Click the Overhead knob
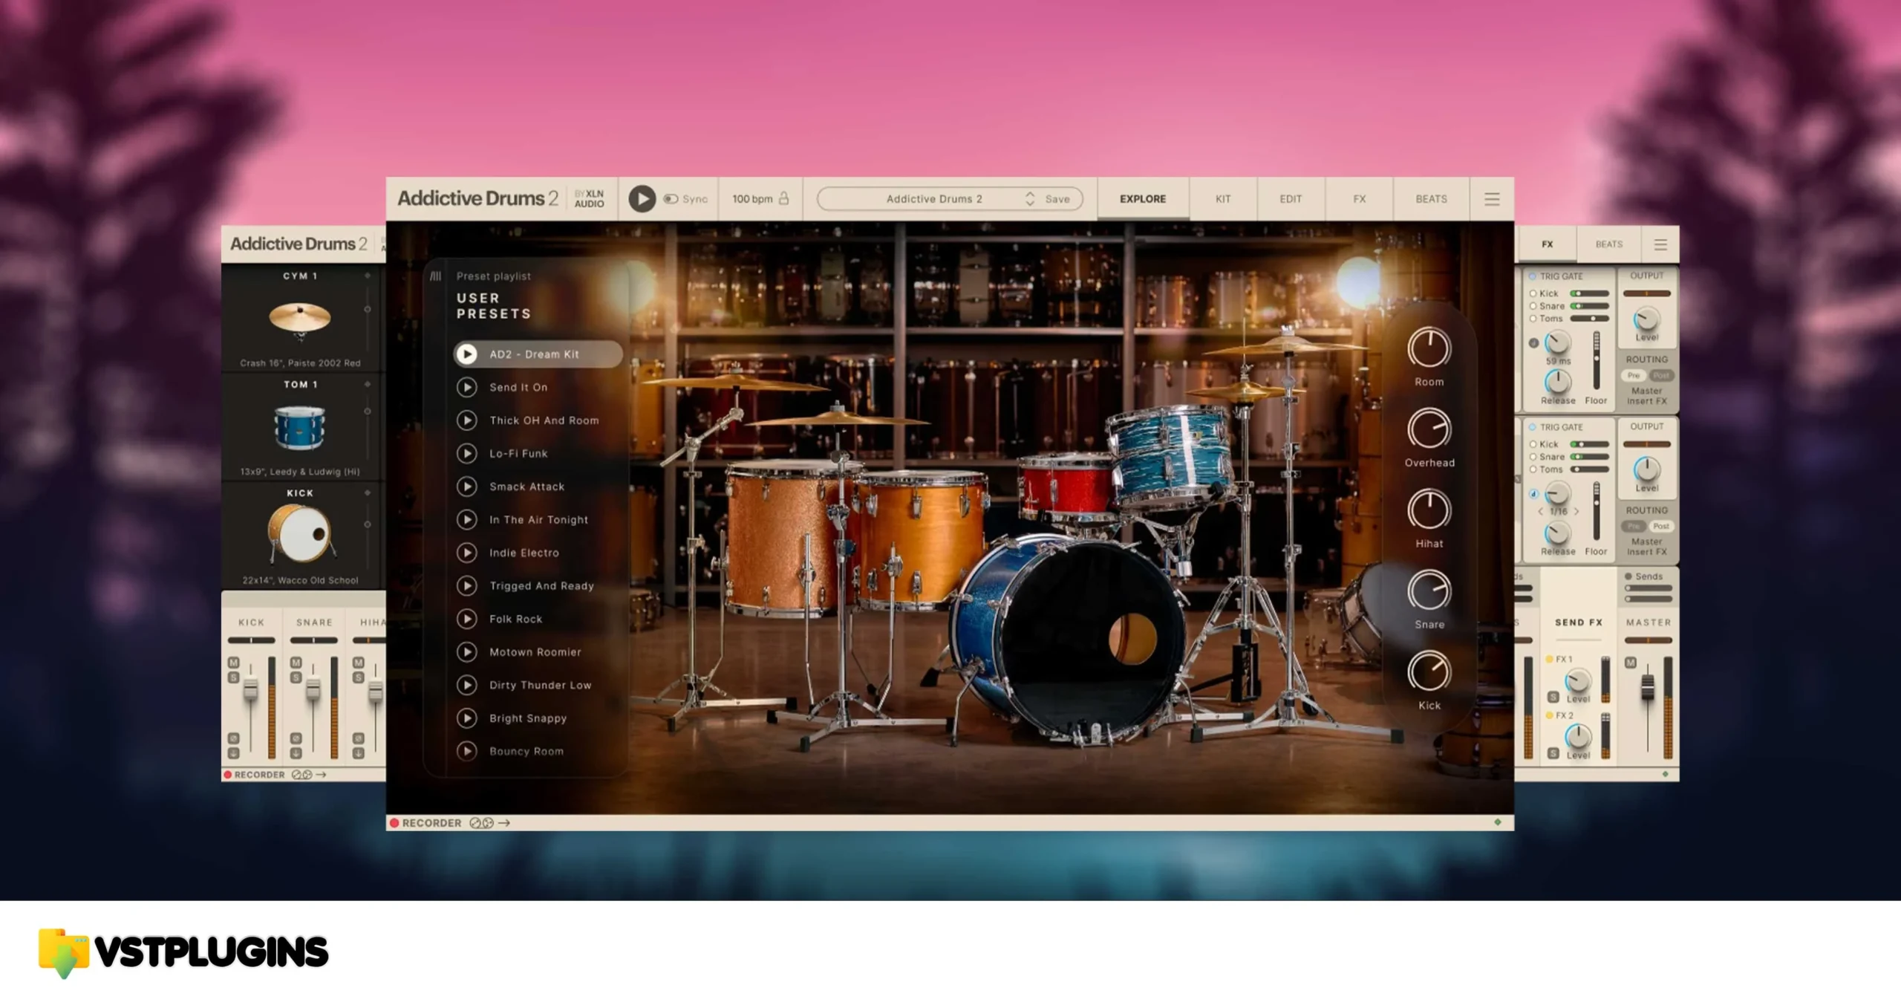Screen dimensions: 1901x1008 1429,429
